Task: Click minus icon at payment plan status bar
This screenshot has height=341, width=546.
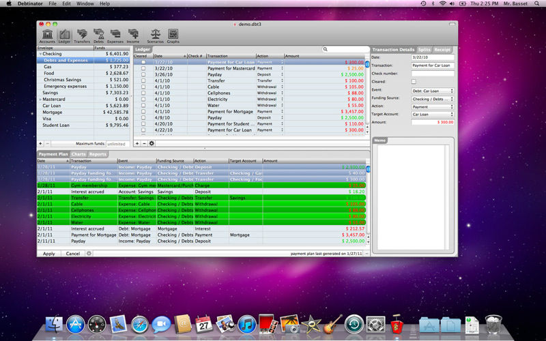Action: (x=367, y=254)
